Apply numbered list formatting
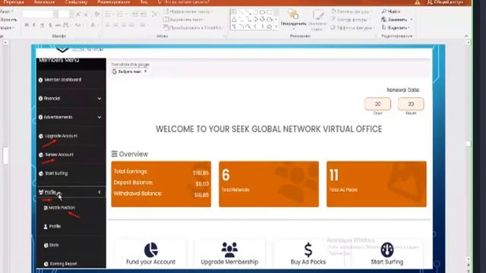The image size is (486, 273). 121,14
